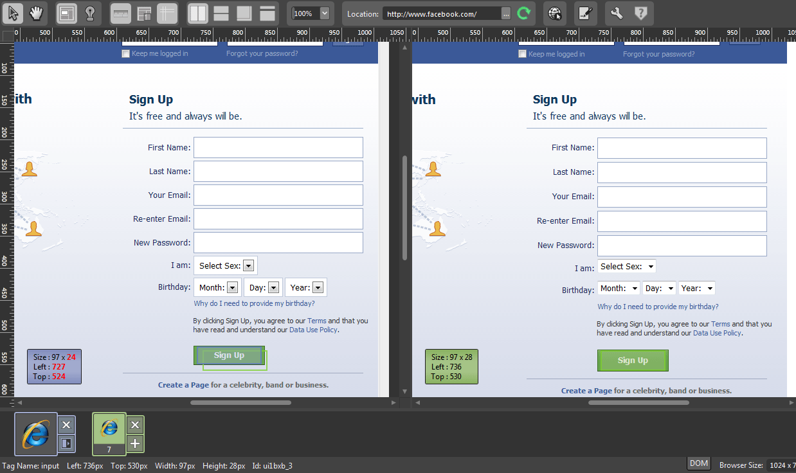Viewport: 796px width, 473px height.
Task: Click birthday explanation link in left pane
Action: (x=254, y=303)
